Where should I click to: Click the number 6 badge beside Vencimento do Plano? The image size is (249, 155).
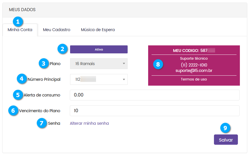click(x=13, y=110)
